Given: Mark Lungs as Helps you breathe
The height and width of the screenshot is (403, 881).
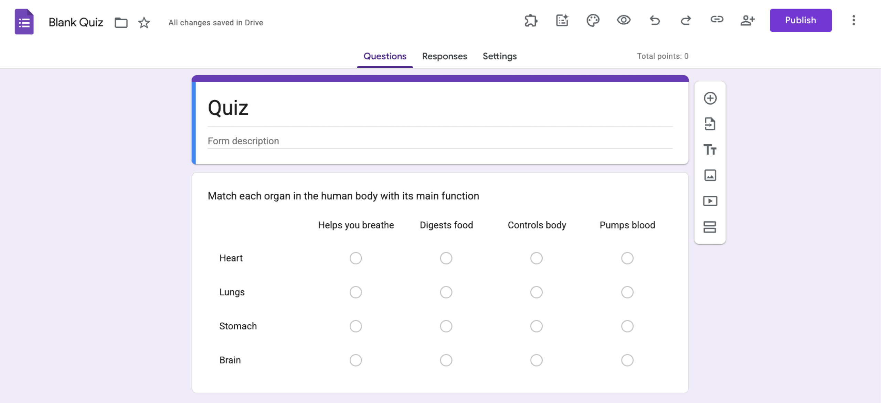Looking at the screenshot, I should (356, 292).
